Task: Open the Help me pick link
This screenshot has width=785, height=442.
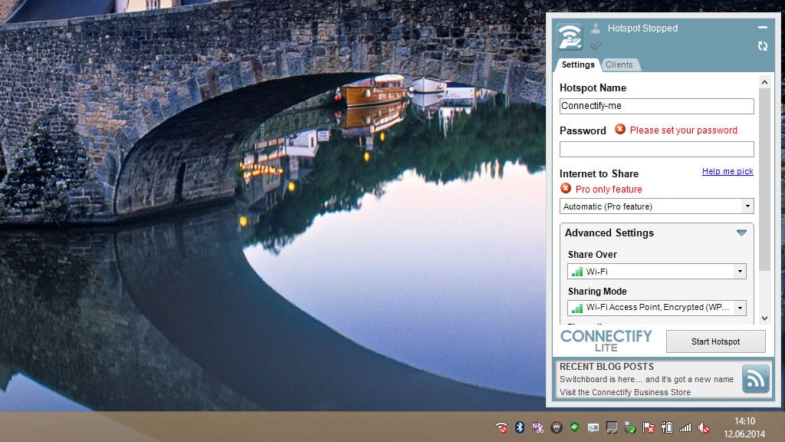Action: [727, 171]
